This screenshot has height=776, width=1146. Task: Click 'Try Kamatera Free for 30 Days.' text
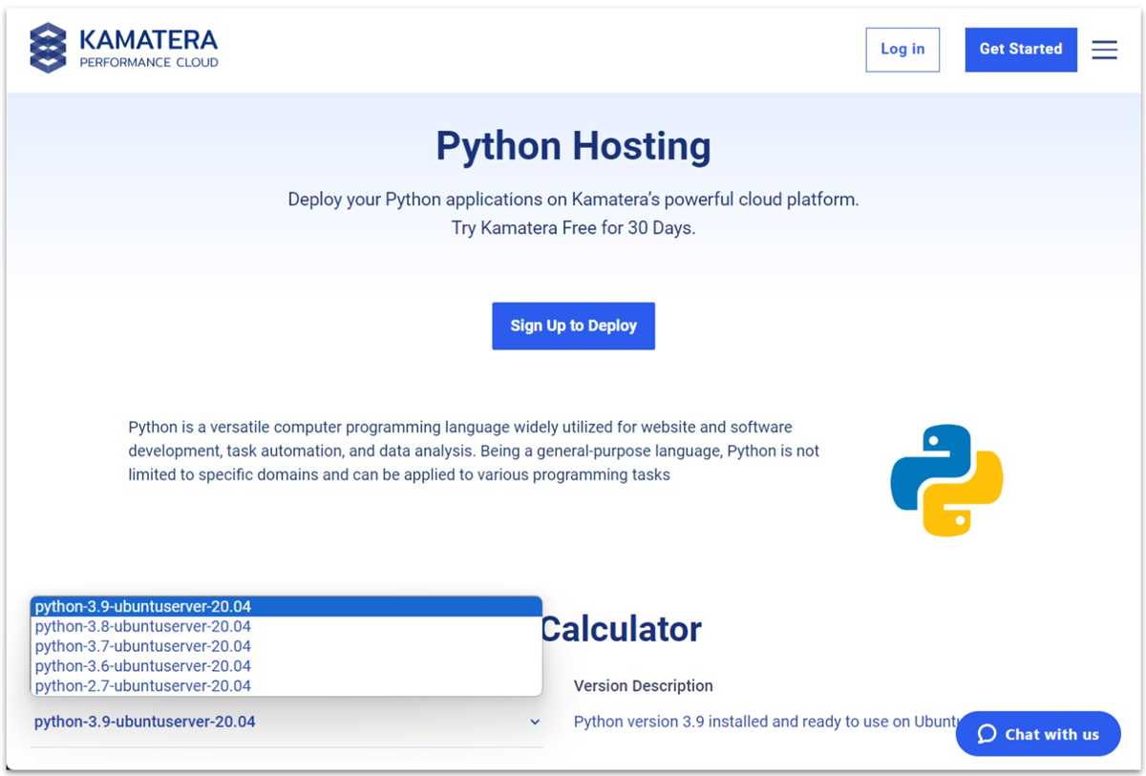point(573,229)
